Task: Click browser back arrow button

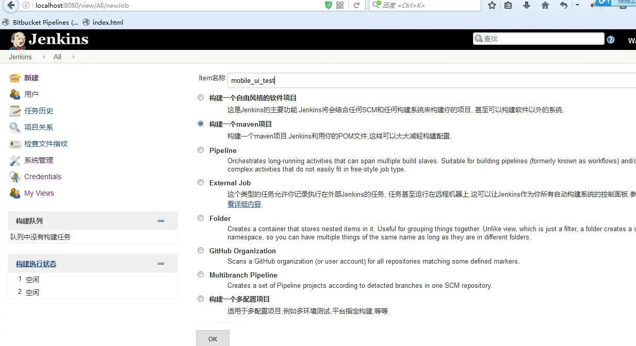Action: 9,5
